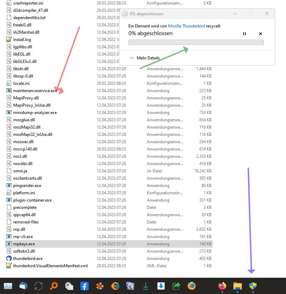Image resolution: width=286 pixels, height=294 pixels.
Task: Close the 0% abgeschlossen dialog window
Action: 267,14
